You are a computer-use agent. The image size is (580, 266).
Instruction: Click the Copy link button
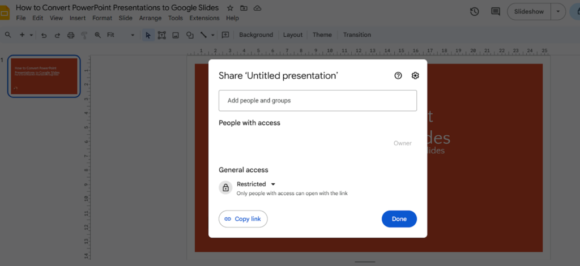pyautogui.click(x=243, y=219)
